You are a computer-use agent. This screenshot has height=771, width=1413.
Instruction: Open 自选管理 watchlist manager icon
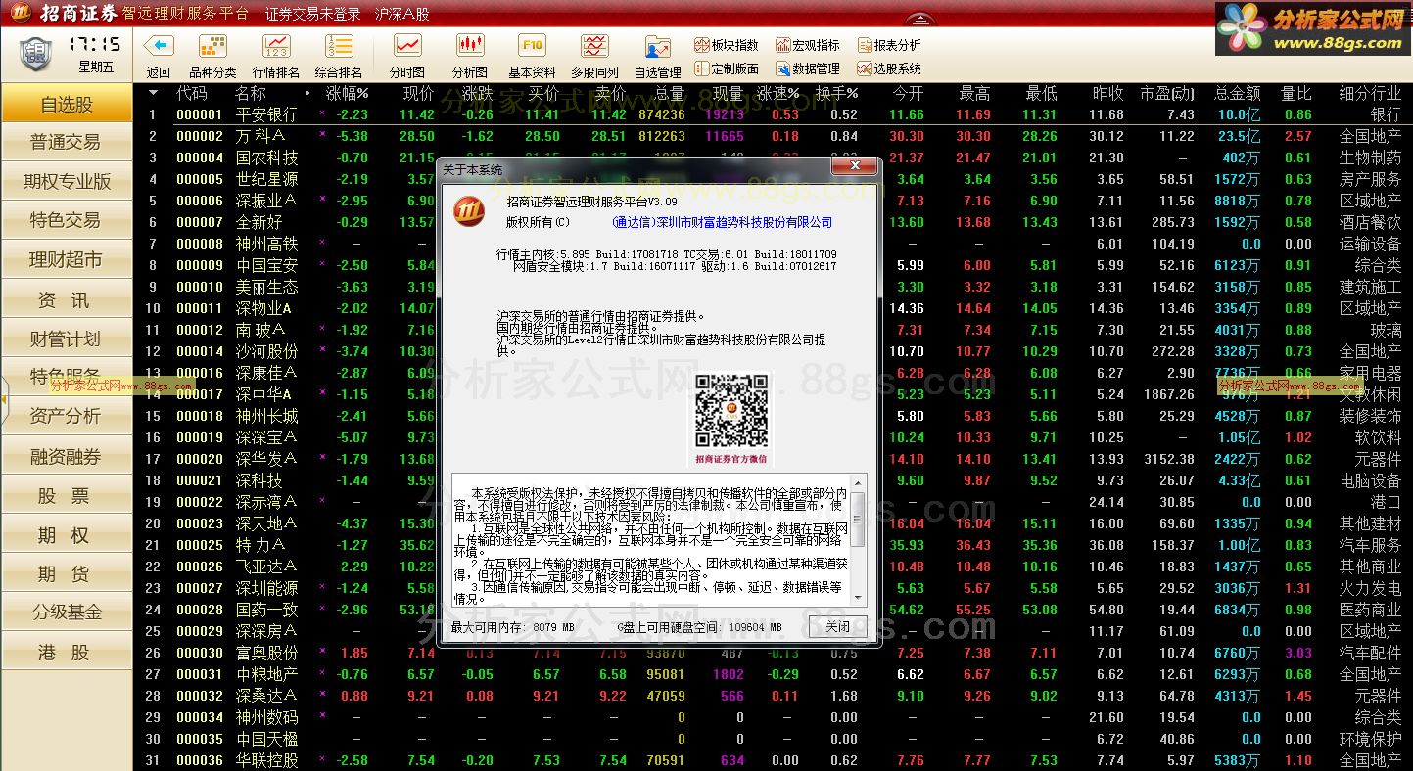pyautogui.click(x=657, y=47)
